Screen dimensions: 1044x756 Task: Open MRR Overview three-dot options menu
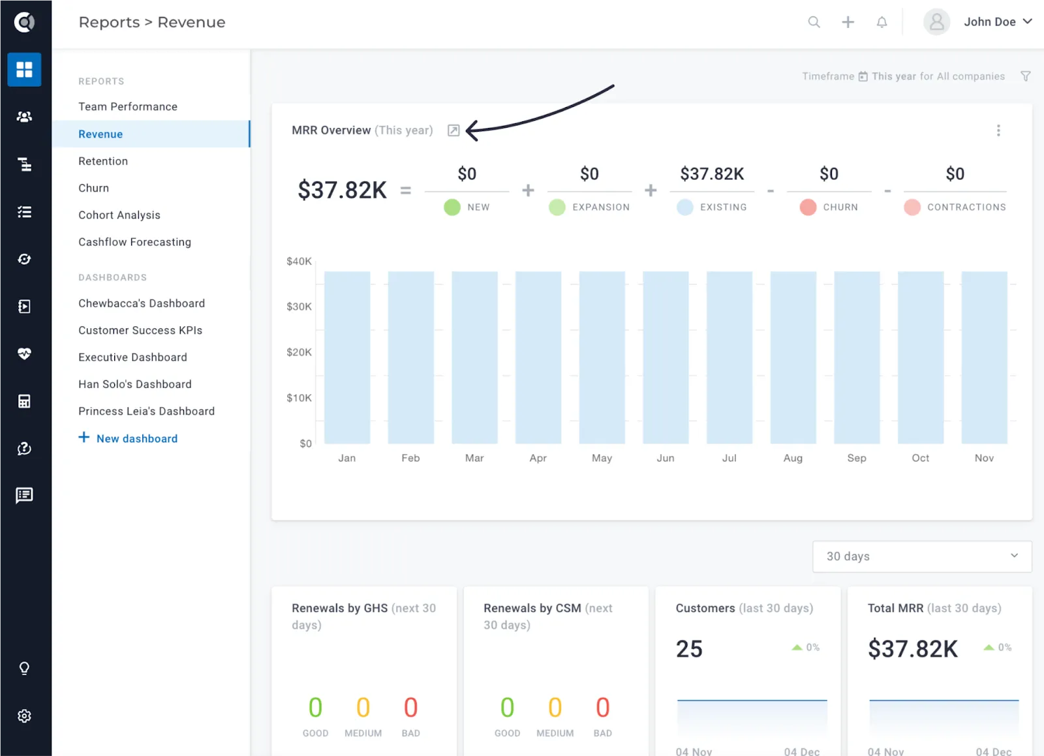(998, 130)
